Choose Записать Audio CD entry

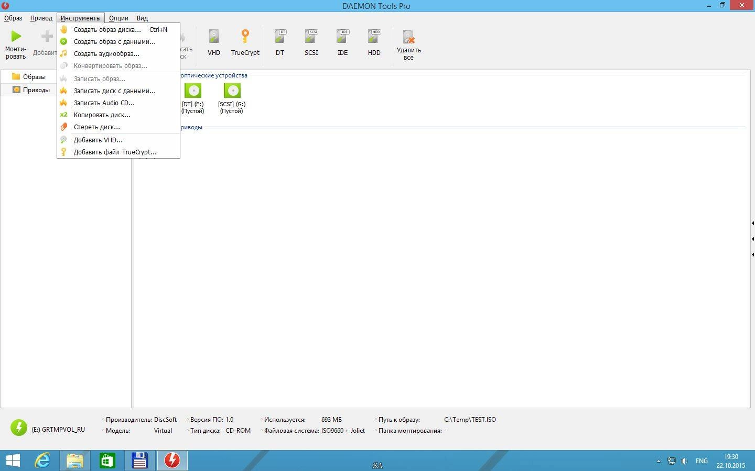tap(118, 103)
